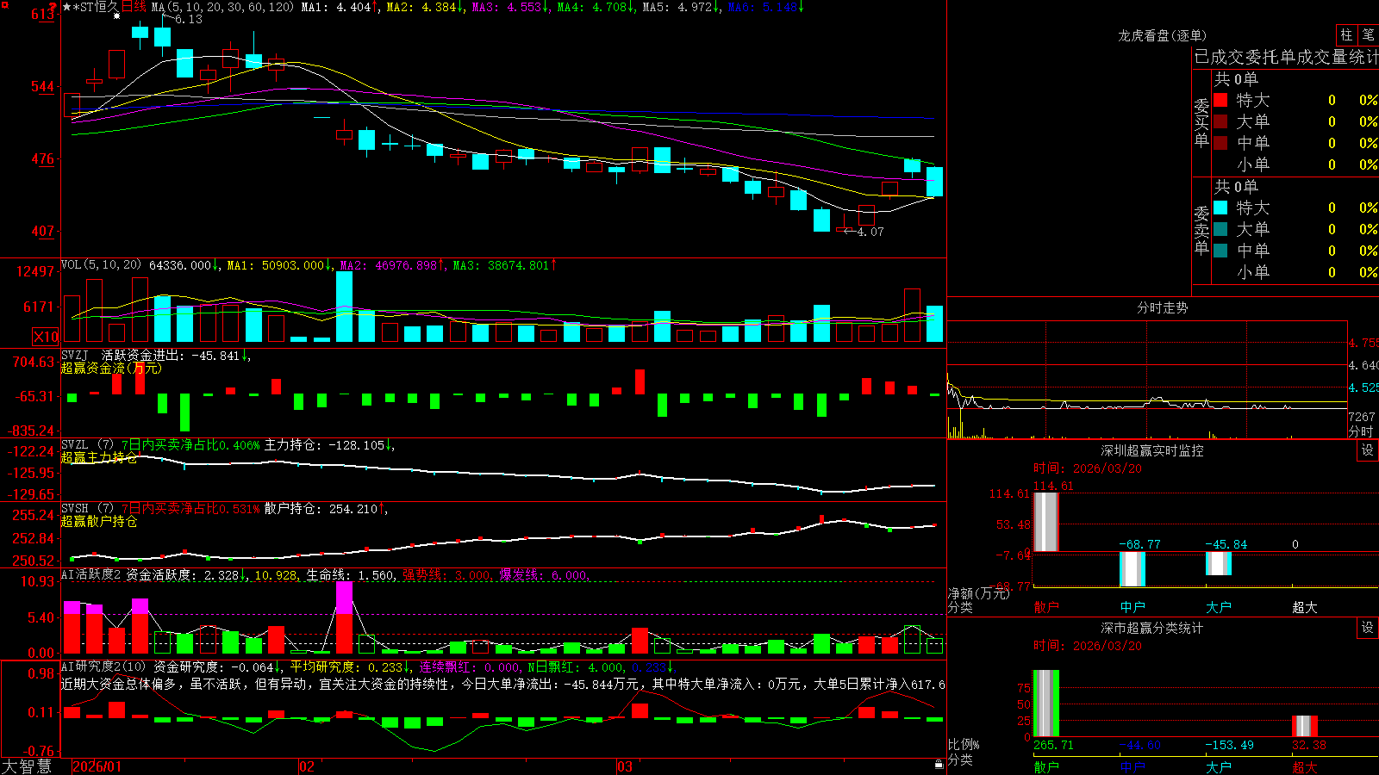This screenshot has width=1379, height=775.
Task: Select 超大 category in 深圳超赢实时监控
Action: [x=1305, y=607]
